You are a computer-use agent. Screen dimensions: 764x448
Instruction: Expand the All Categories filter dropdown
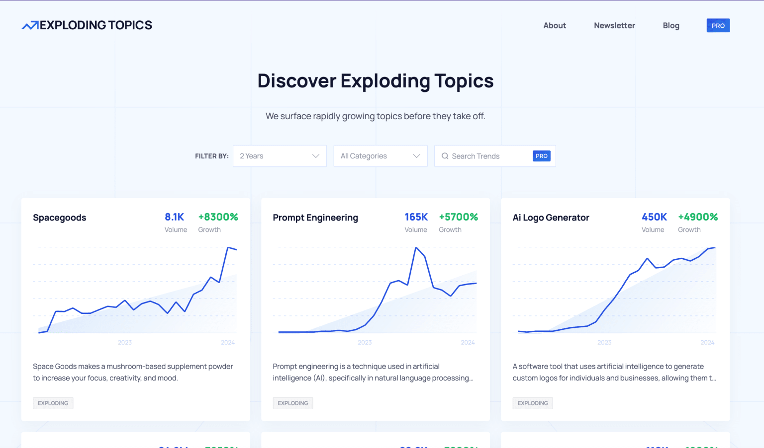380,156
